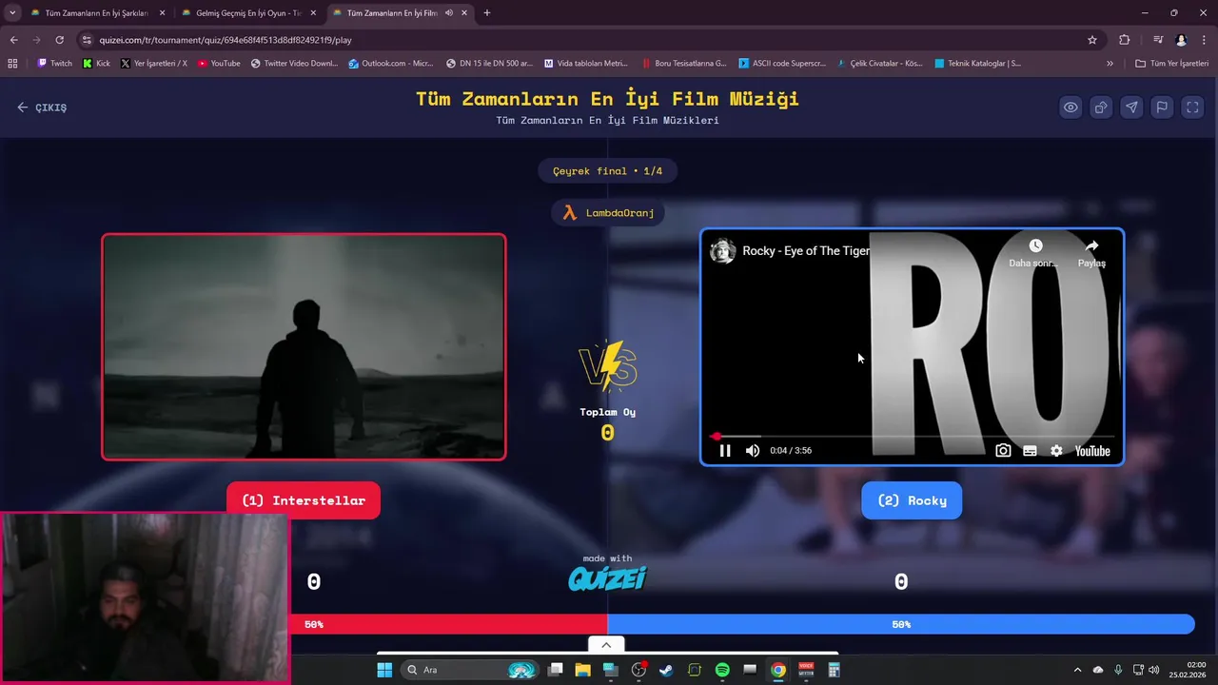
Task: Click the report flag icon
Action: click(x=1162, y=108)
